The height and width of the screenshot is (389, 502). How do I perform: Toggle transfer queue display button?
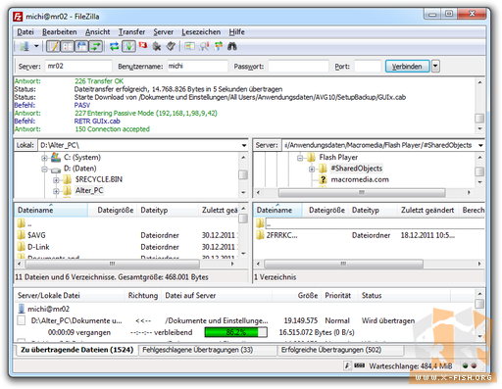96,46
